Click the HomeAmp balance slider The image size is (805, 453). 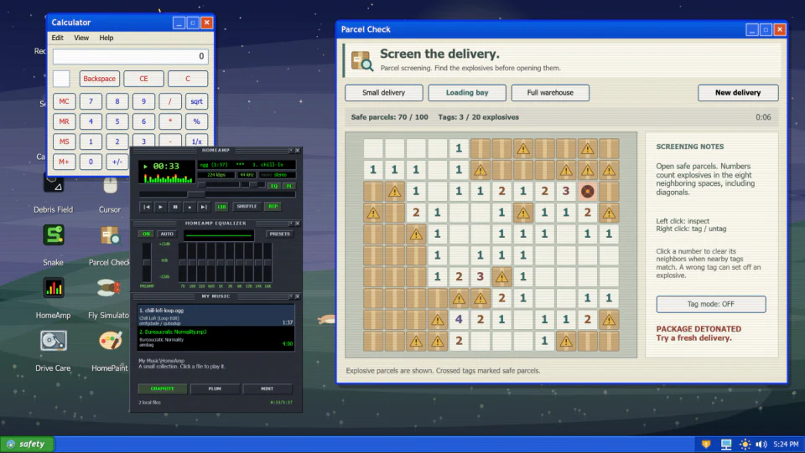pos(253,184)
